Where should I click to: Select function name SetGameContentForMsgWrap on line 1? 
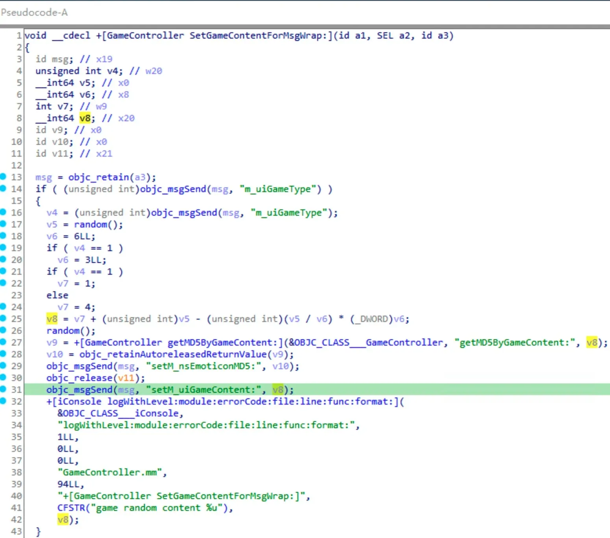tap(258, 35)
